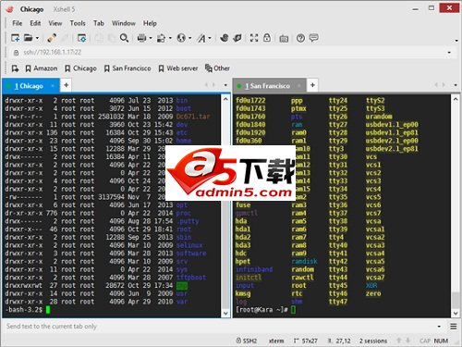Click the Encoding globe icon

coord(181,38)
